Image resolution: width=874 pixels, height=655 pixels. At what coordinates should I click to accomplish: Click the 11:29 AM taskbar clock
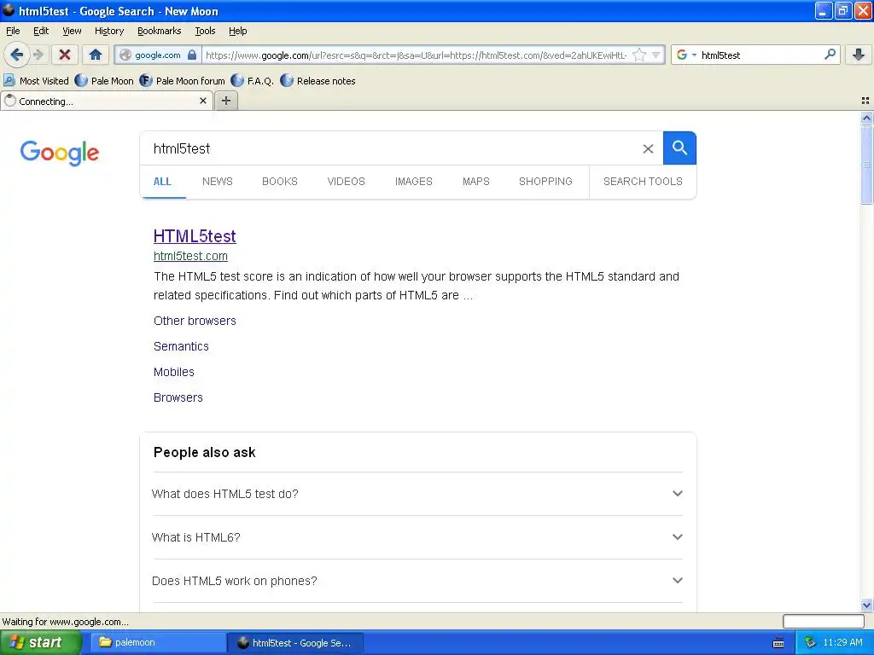pyautogui.click(x=842, y=642)
